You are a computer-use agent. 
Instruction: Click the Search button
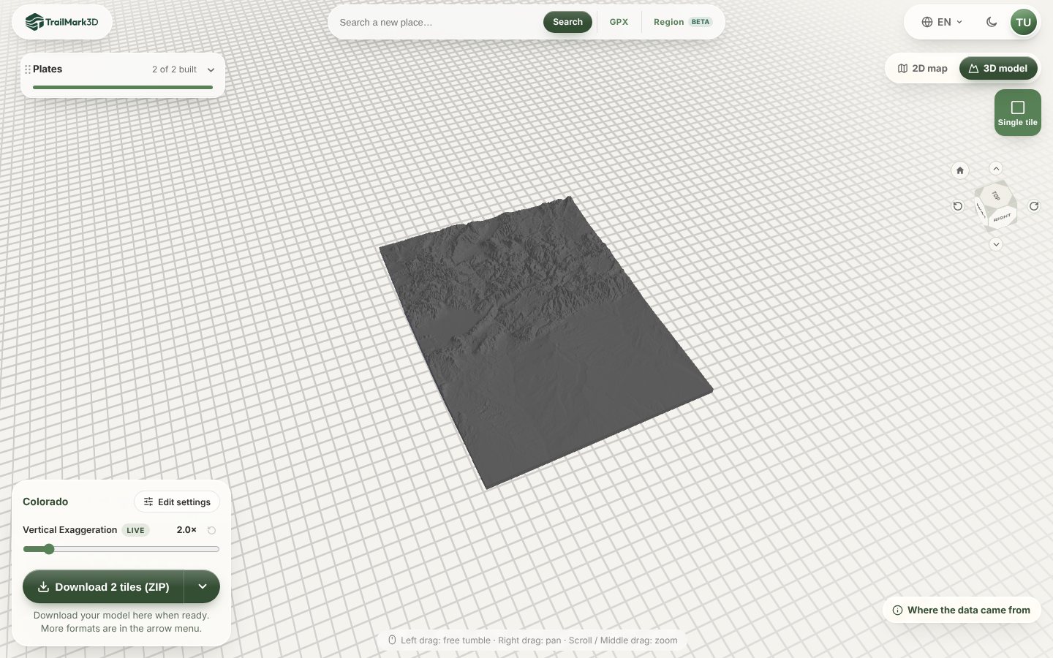coord(567,22)
